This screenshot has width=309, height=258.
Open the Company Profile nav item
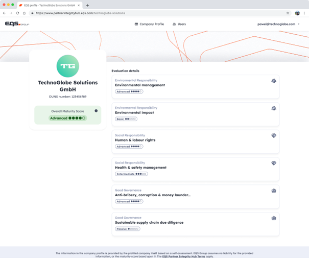click(x=149, y=24)
